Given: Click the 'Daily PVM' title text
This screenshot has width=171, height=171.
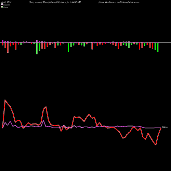Looking at the screenshot, I should tap(6, 2).
